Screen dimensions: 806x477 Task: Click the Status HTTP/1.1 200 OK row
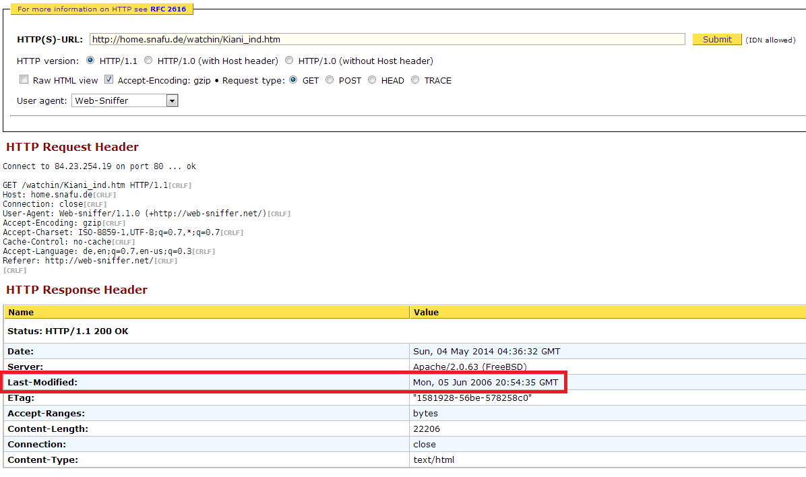(x=405, y=331)
